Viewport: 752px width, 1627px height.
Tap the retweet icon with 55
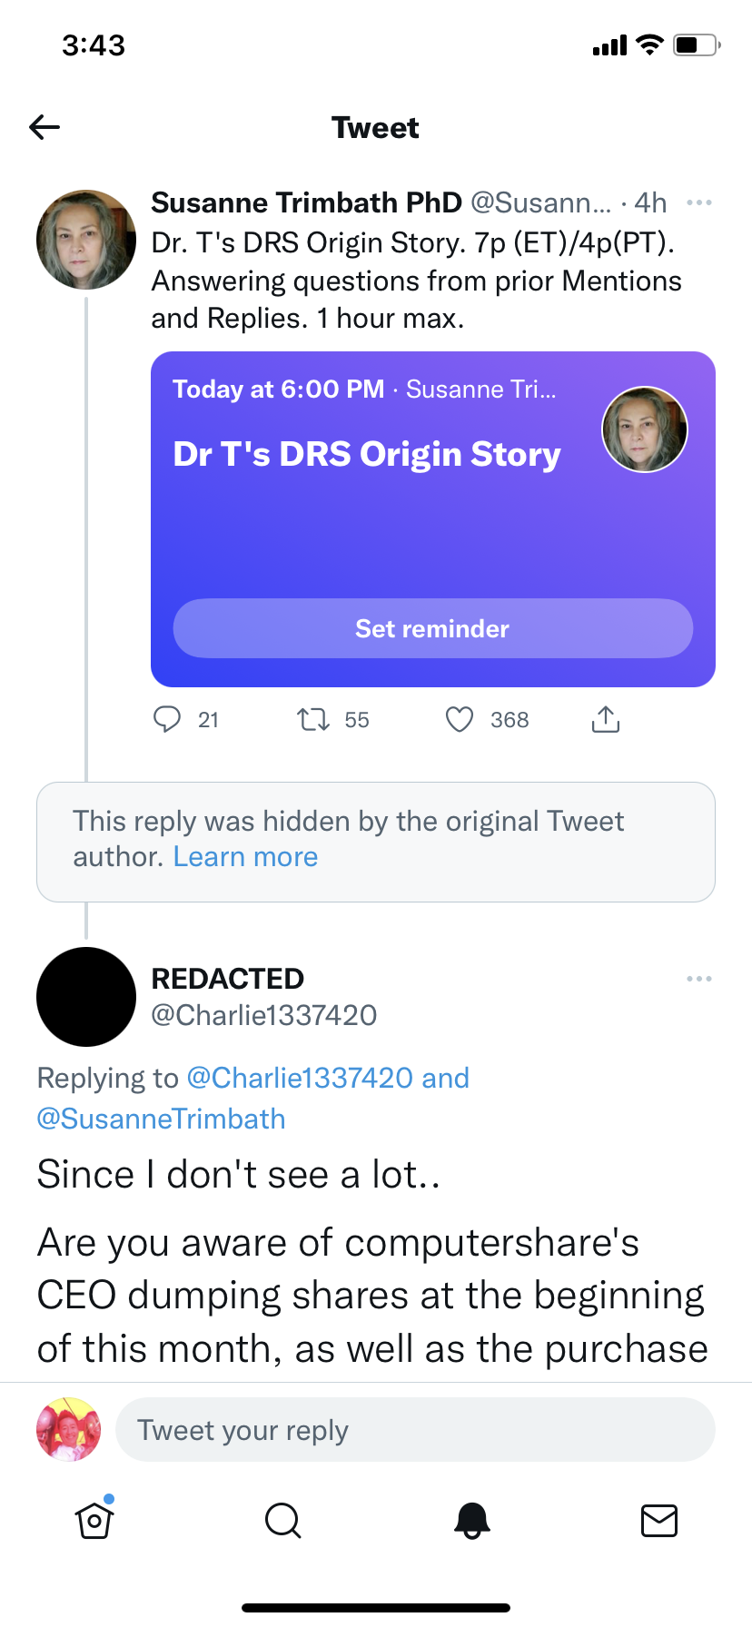pyautogui.click(x=313, y=720)
